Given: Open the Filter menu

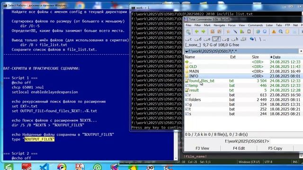Looking at the screenshot, I should tap(197, 25).
